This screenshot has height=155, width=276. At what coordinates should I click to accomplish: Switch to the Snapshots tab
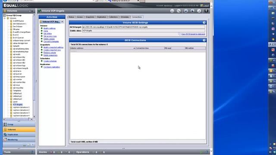click(90, 17)
